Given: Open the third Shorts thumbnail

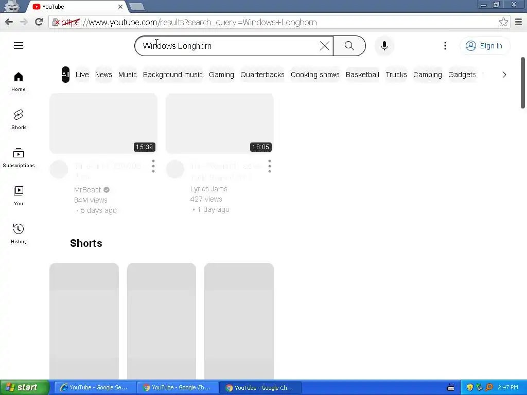Looking at the screenshot, I should tap(239, 321).
